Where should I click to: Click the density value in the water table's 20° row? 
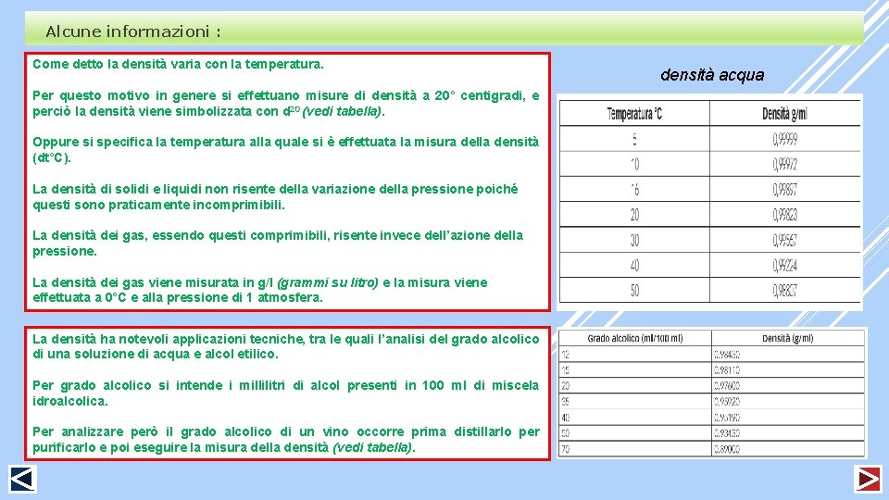(784, 215)
